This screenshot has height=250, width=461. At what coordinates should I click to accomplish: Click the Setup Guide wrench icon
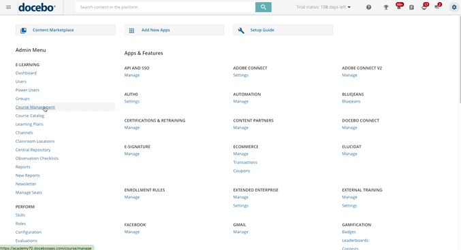pos(241,30)
